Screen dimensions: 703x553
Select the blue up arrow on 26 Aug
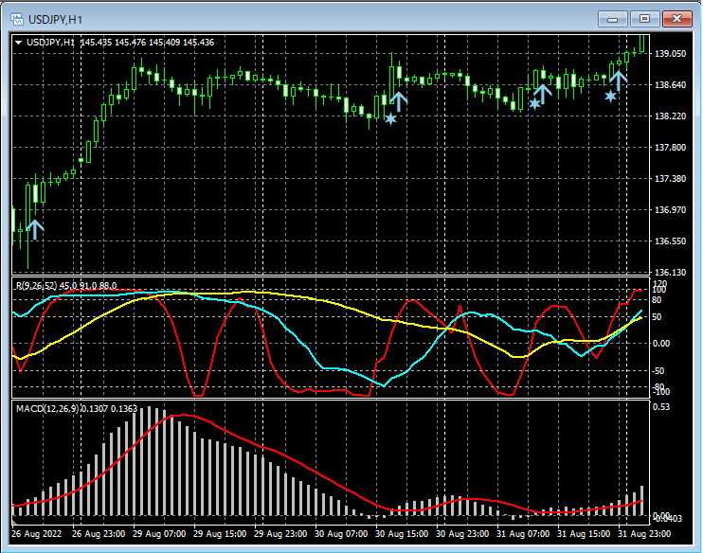35,228
